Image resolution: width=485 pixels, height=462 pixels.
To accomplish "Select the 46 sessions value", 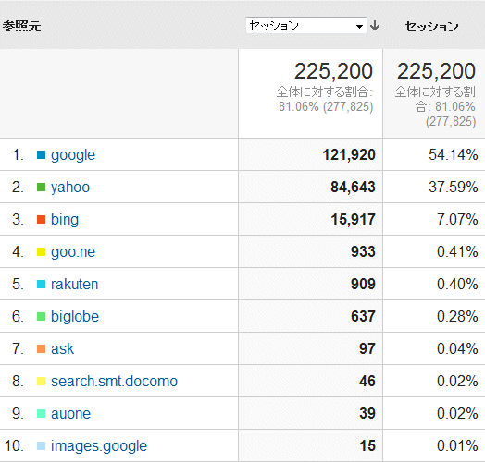I will coord(367,381).
